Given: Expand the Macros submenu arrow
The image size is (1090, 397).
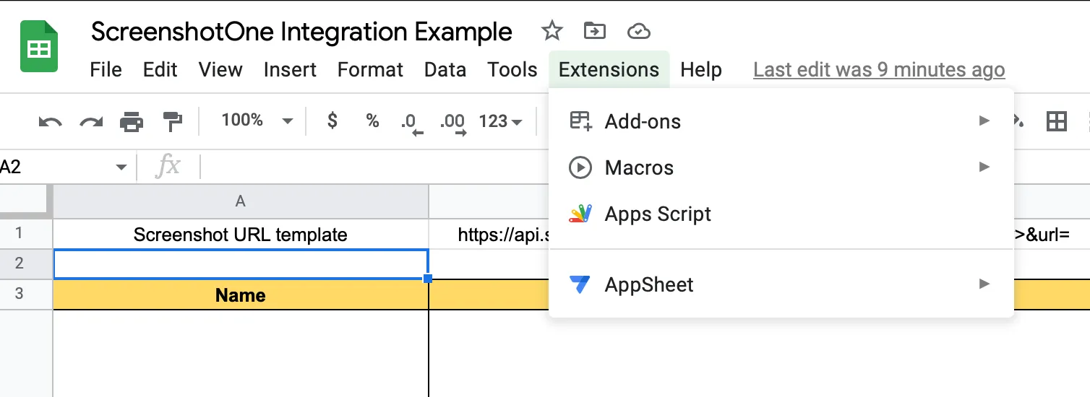Looking at the screenshot, I should [x=984, y=167].
